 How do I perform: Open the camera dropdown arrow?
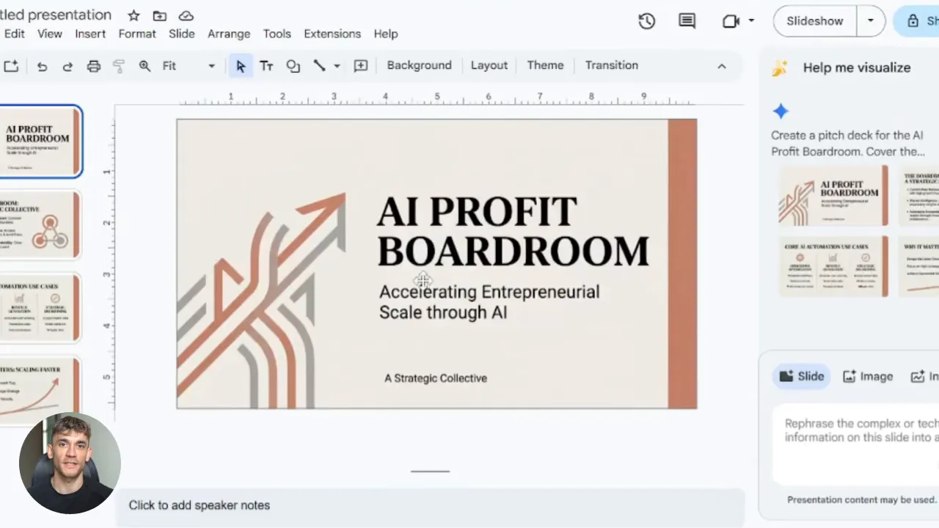point(751,21)
